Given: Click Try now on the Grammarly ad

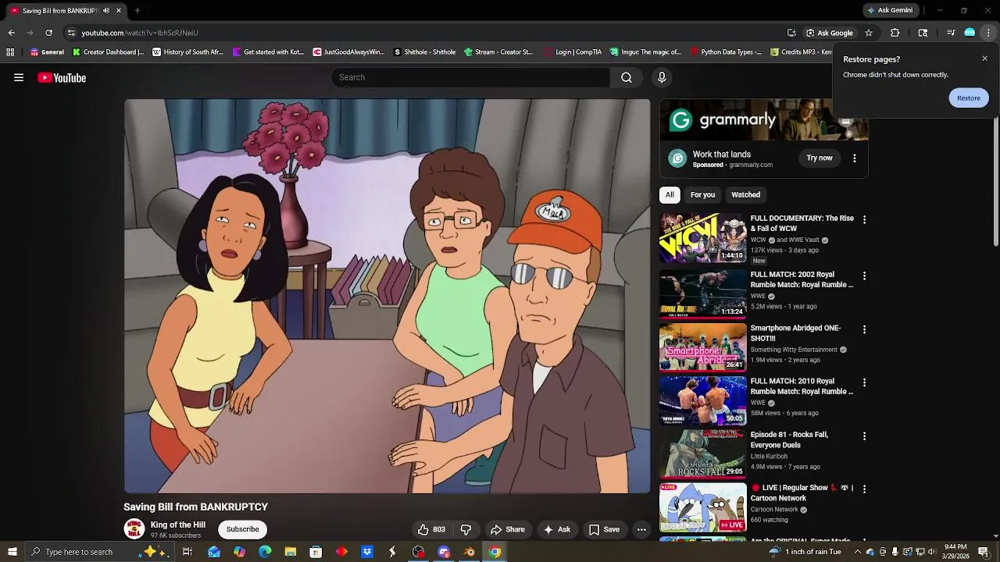Looking at the screenshot, I should 820,158.
